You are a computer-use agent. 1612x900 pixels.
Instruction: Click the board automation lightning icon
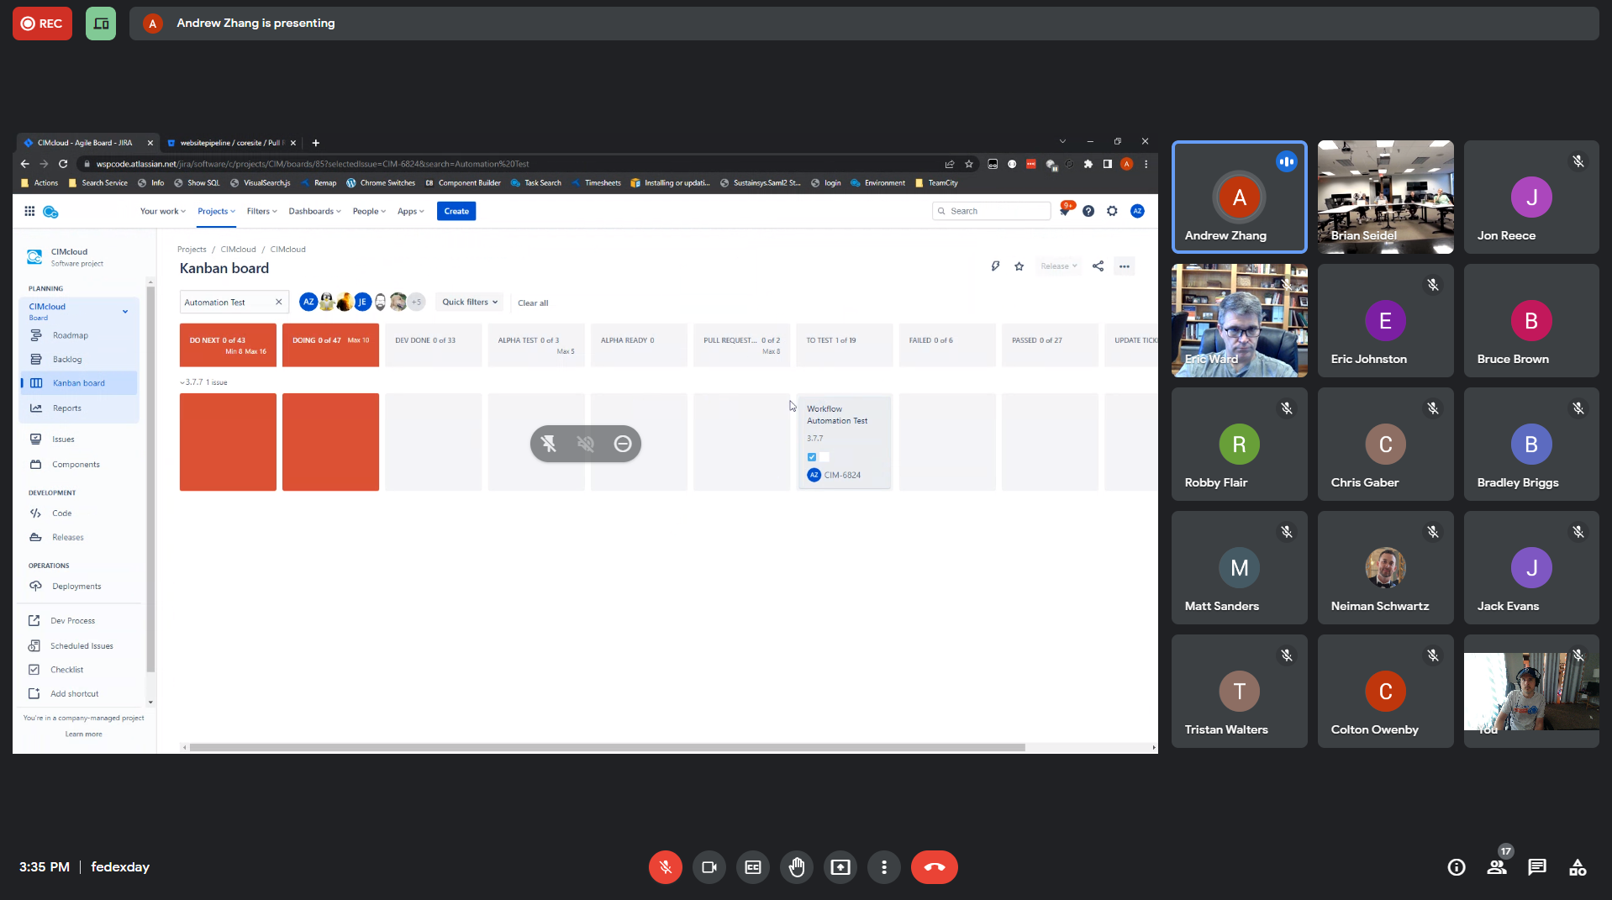tap(995, 266)
